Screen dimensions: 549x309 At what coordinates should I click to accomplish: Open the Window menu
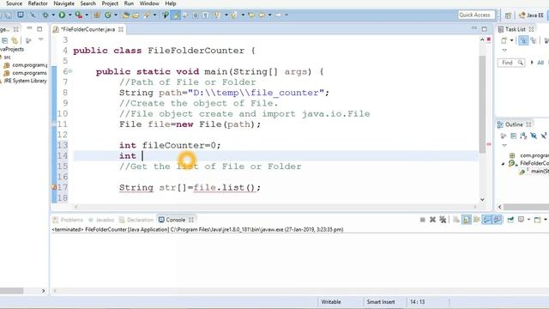(149, 3)
